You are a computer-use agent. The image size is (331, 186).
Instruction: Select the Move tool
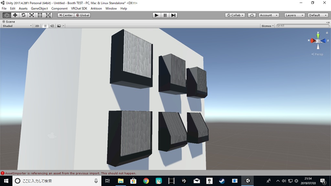coord(15,15)
